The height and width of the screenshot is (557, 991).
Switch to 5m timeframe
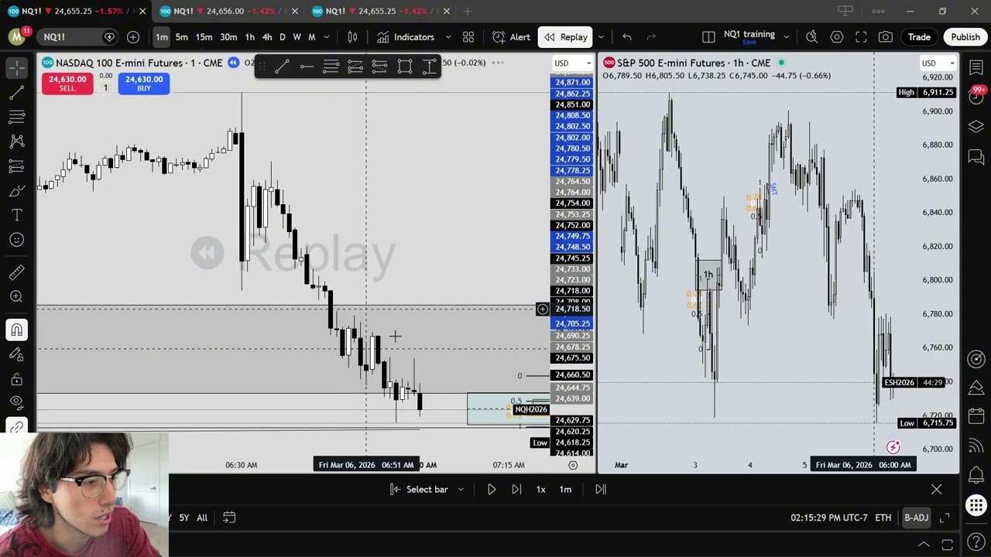click(x=181, y=37)
